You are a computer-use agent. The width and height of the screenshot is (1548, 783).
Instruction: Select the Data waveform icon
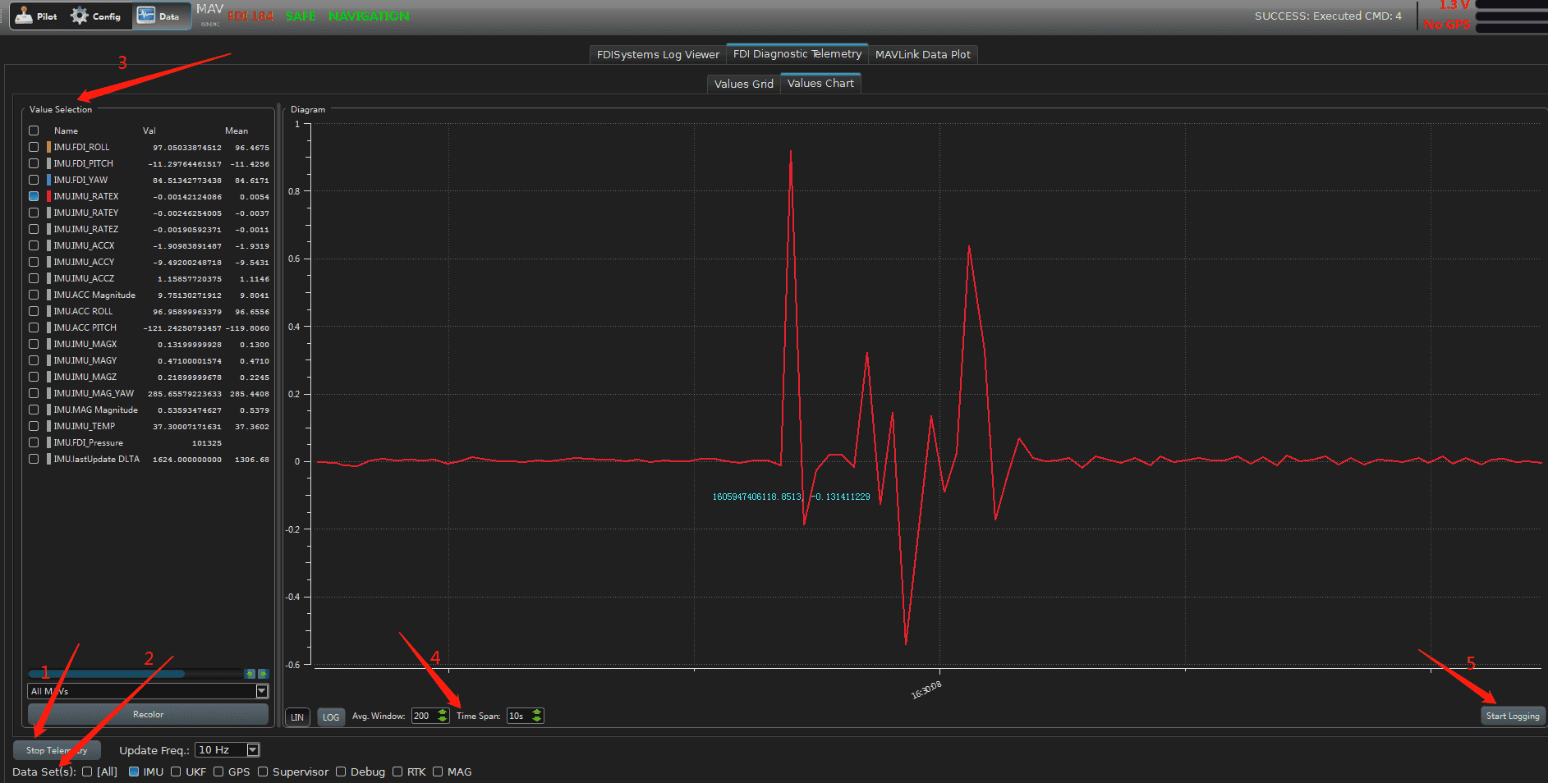tap(146, 16)
